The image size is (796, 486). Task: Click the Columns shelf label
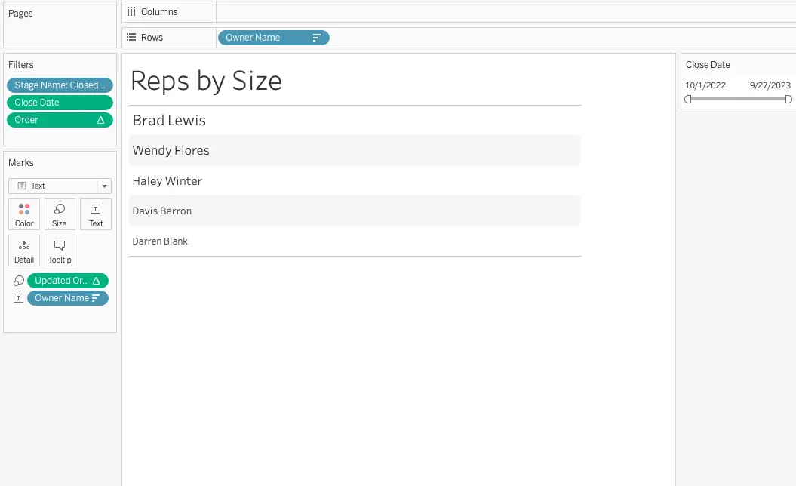click(159, 12)
